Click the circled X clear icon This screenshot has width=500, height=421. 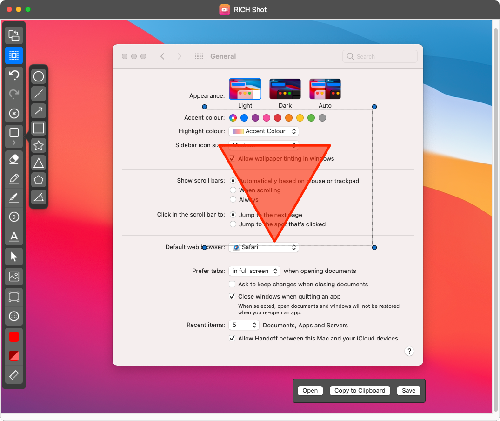click(x=13, y=113)
